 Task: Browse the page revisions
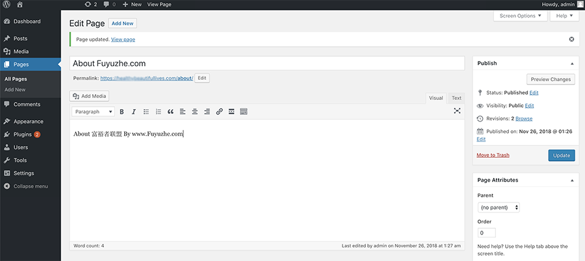click(524, 119)
